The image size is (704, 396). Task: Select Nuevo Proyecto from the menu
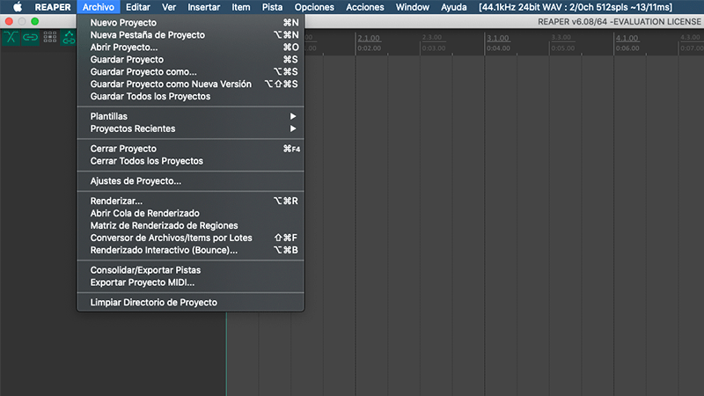[123, 22]
